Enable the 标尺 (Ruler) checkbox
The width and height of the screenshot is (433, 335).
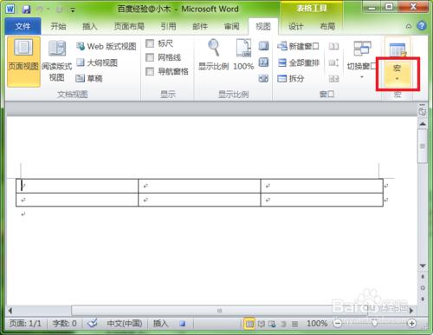(150, 43)
